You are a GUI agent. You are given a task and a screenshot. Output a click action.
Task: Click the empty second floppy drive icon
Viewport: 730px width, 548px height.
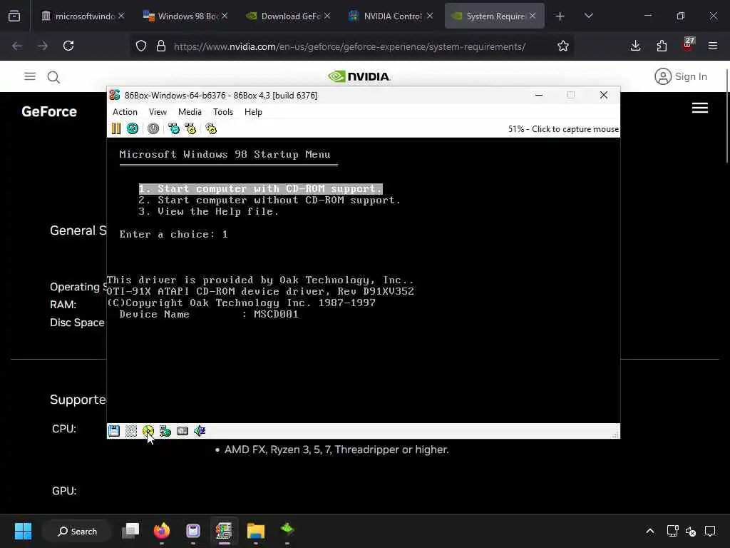pos(131,431)
